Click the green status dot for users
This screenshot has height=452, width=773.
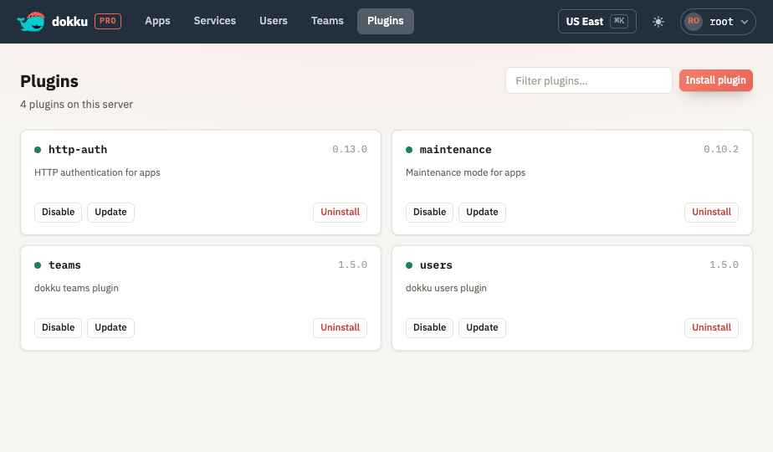click(409, 265)
